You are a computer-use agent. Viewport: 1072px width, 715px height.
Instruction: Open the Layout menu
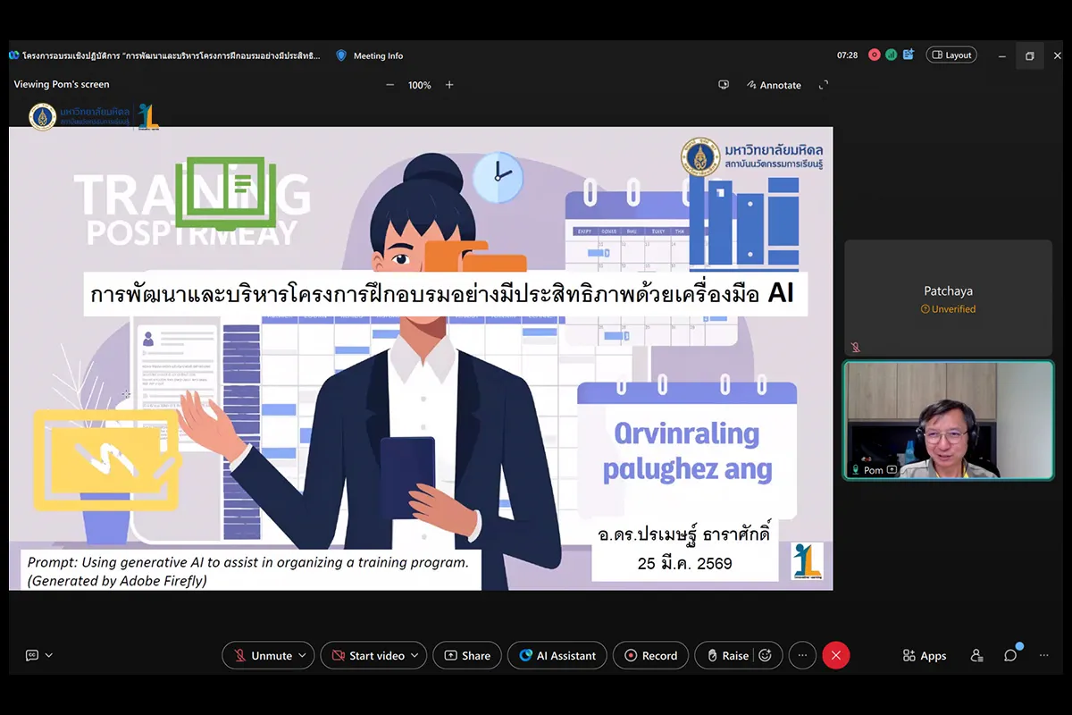pos(951,55)
